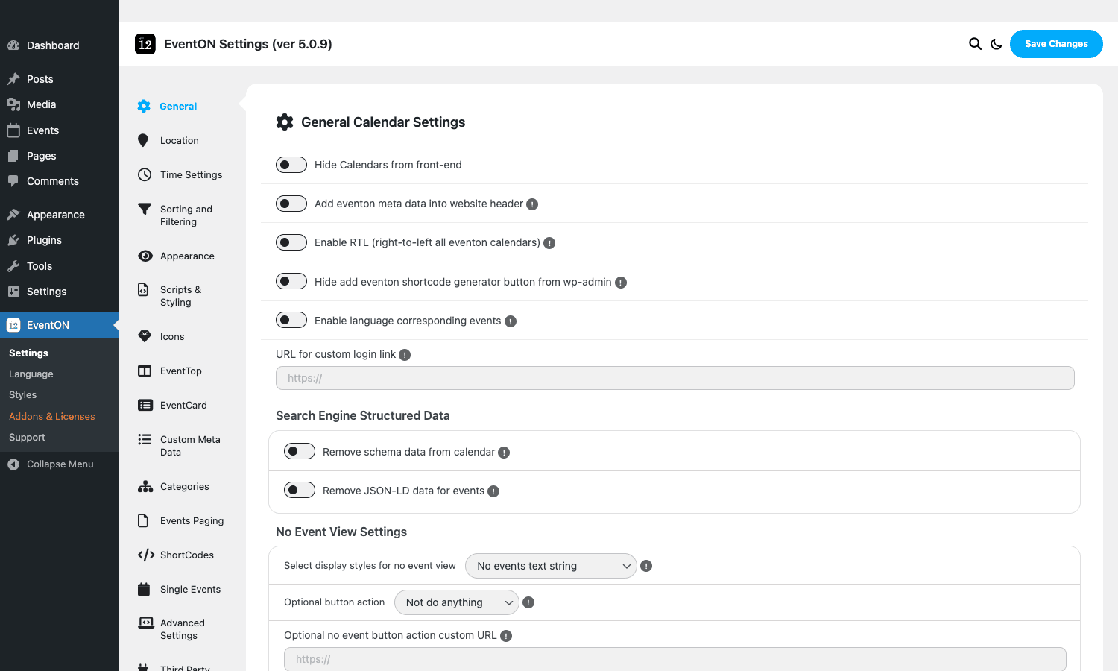Click the search magnifier icon in header
The height and width of the screenshot is (671, 1118).
click(x=975, y=44)
